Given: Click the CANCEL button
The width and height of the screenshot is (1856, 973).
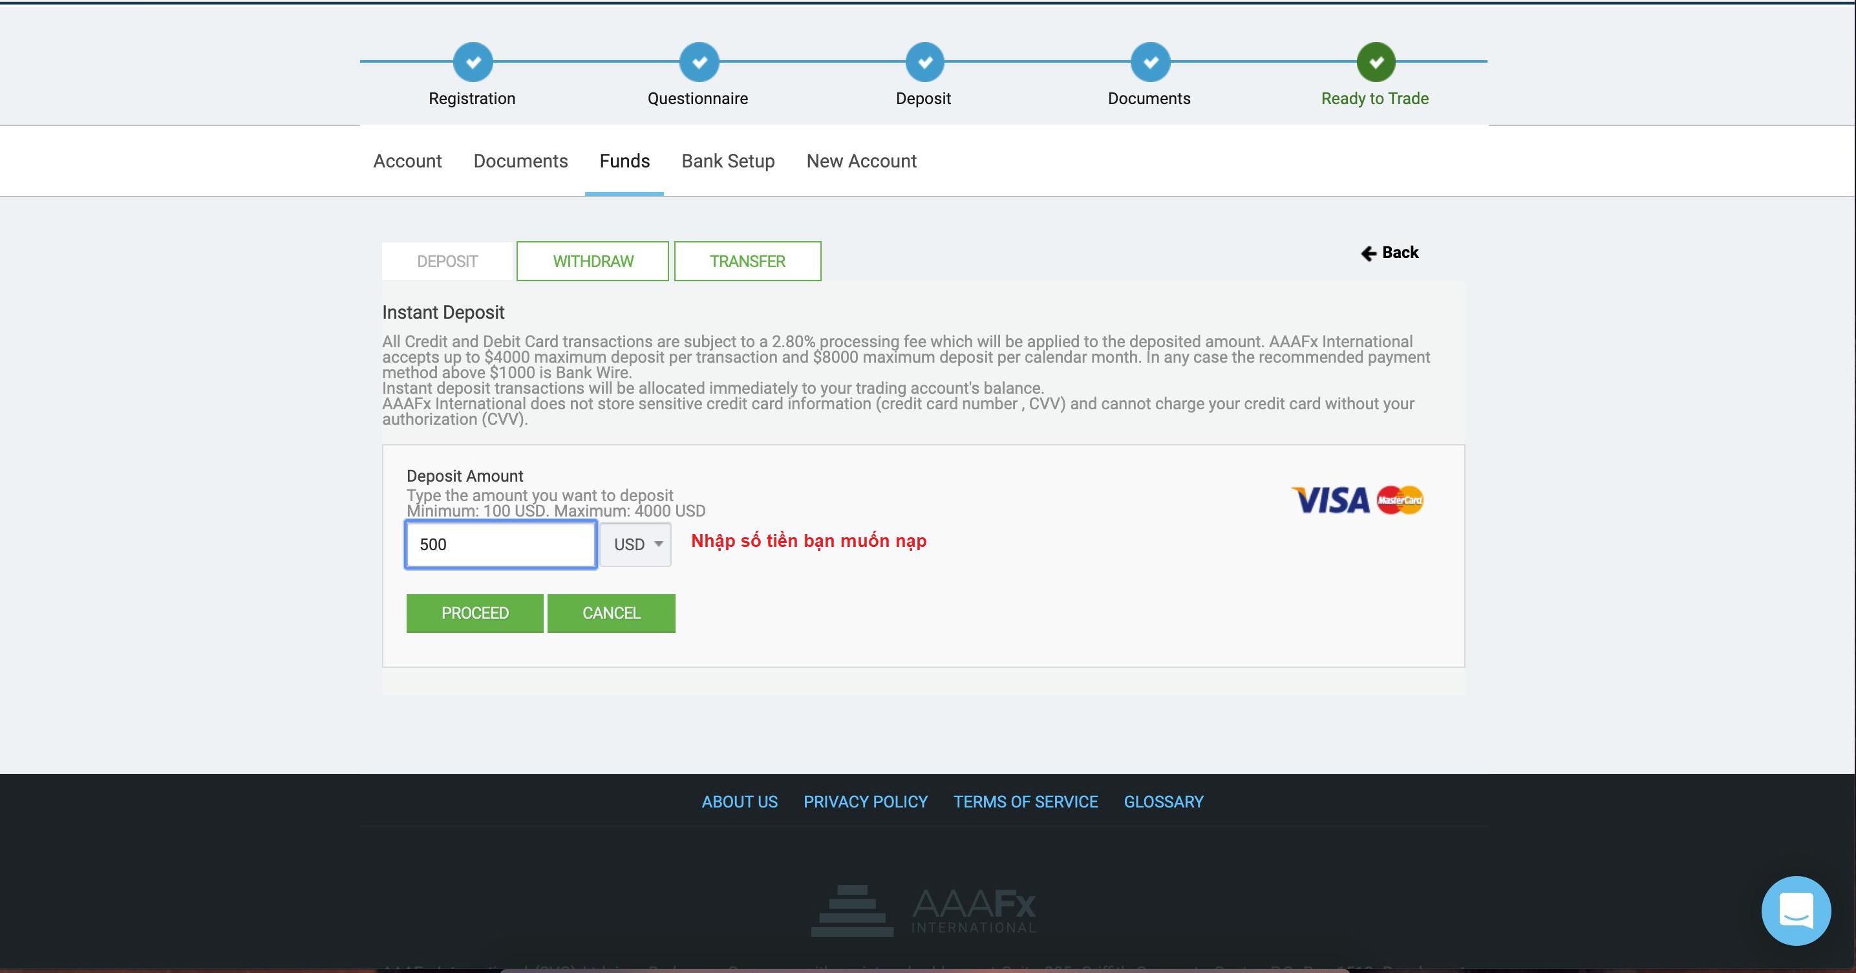Looking at the screenshot, I should (x=612, y=612).
